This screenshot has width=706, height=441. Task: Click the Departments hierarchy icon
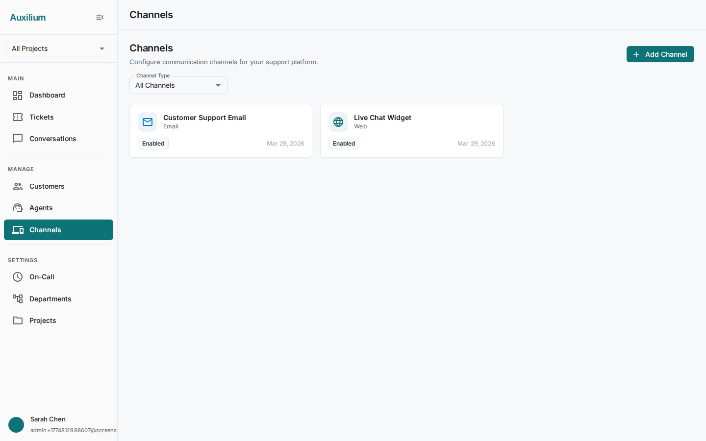(18, 299)
